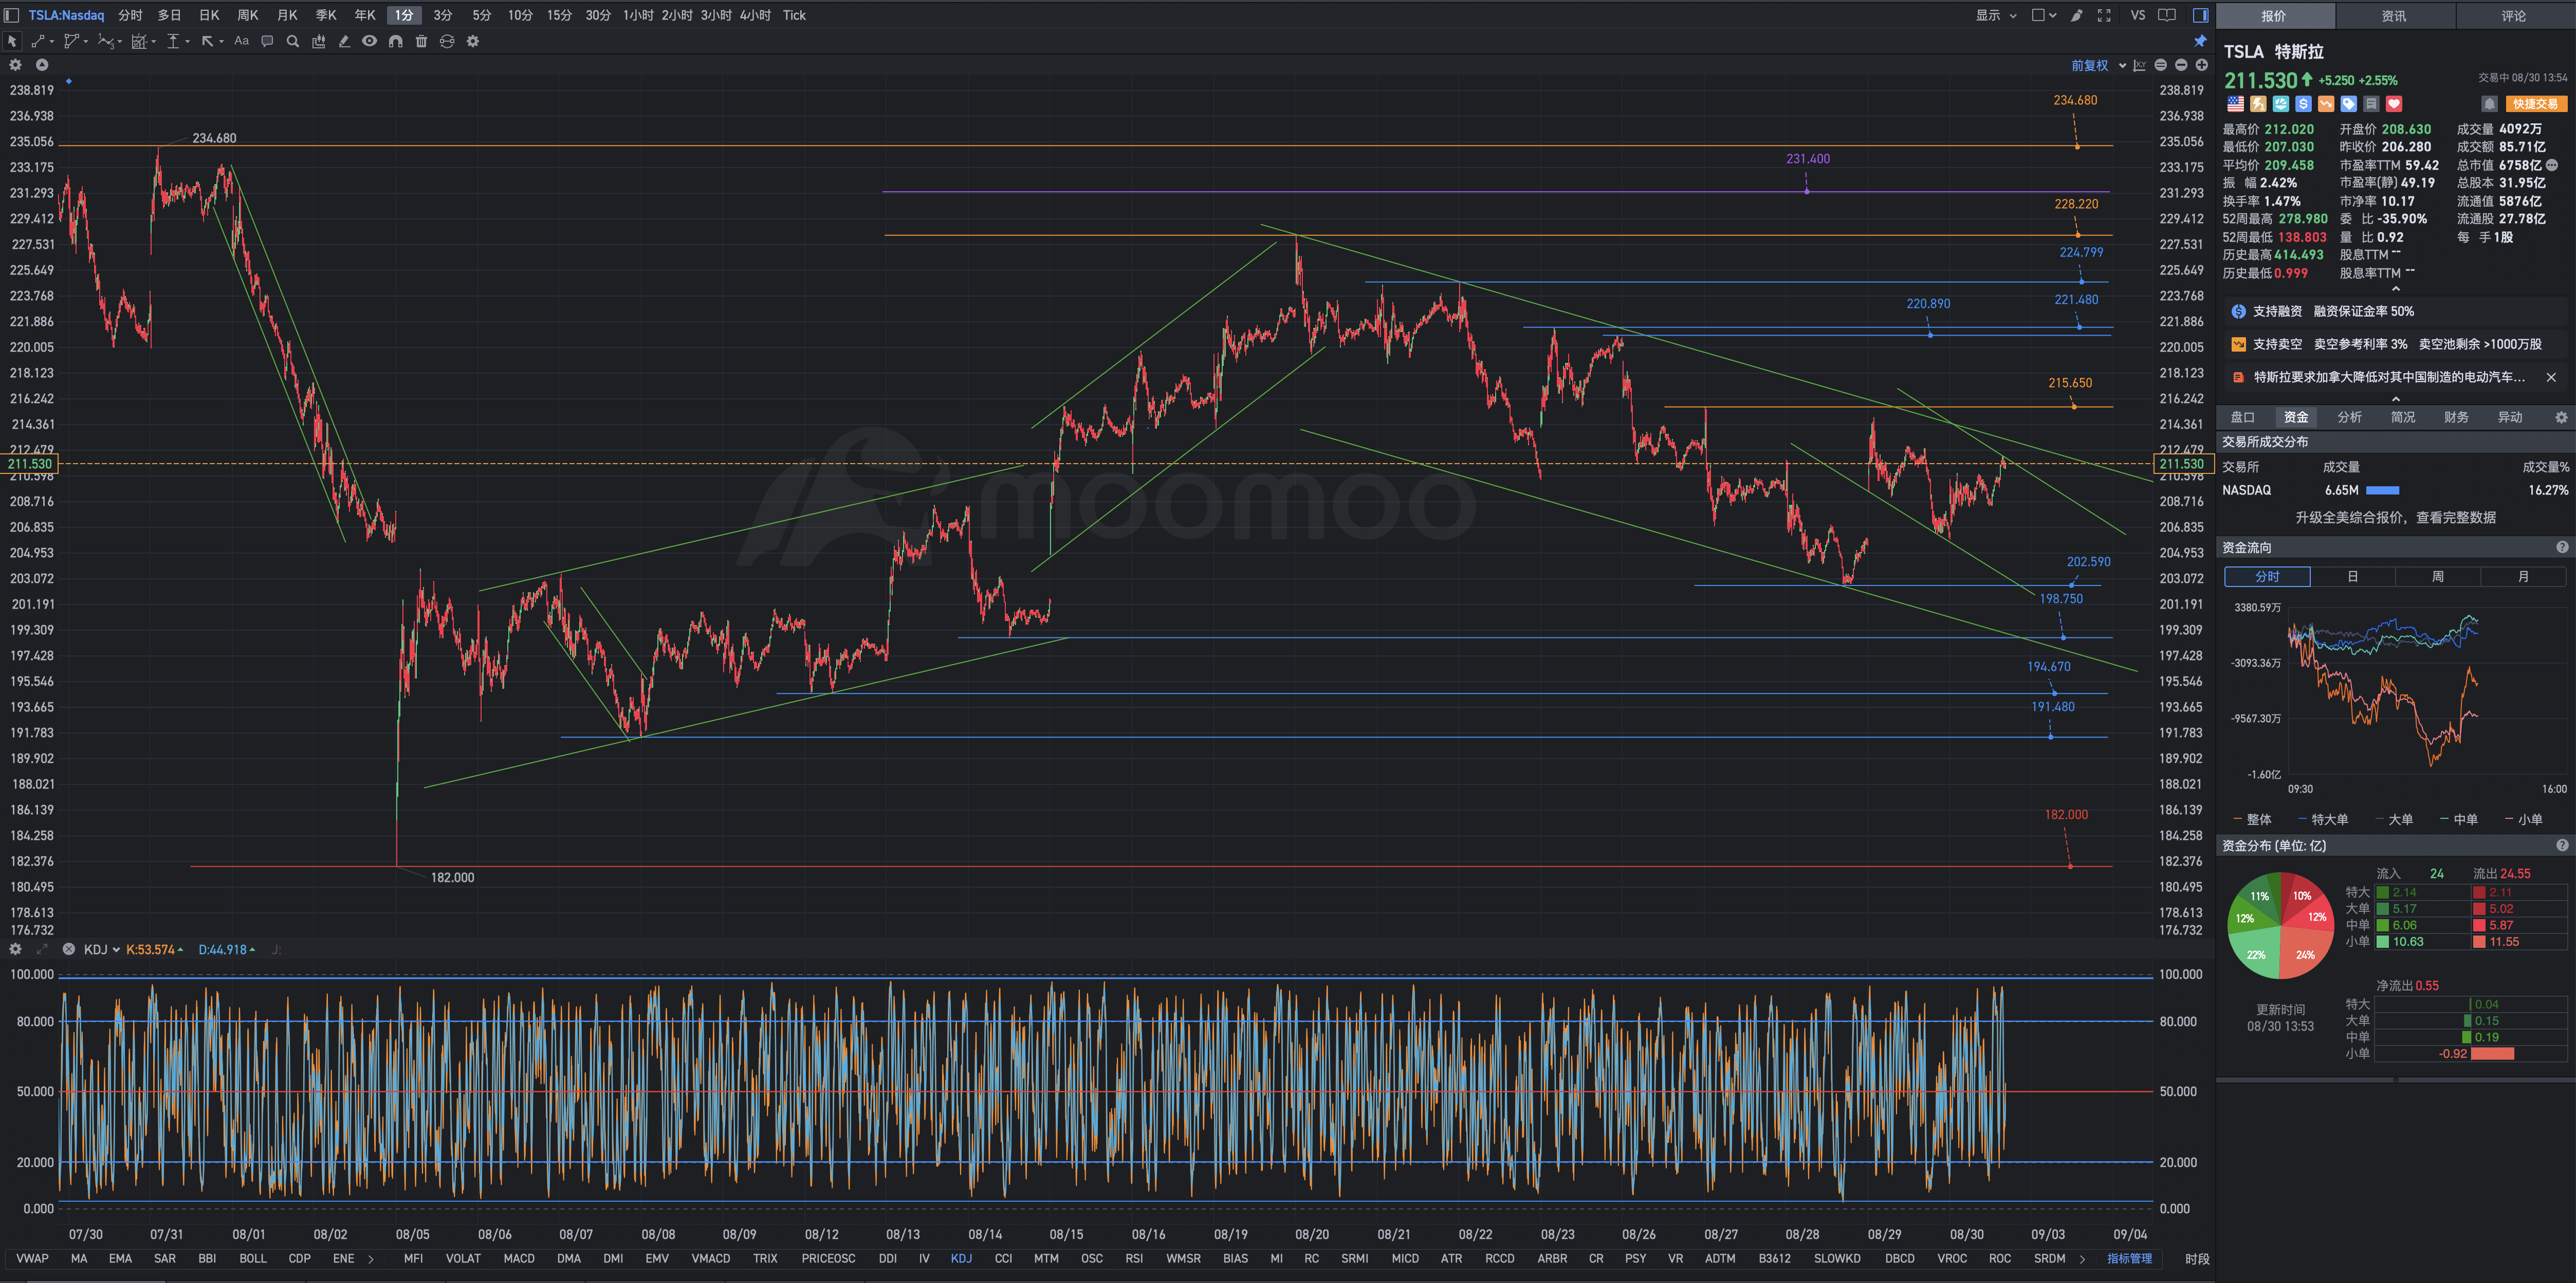2576x1283 pixels.
Task: Expand Fibonacci tool options arrow
Action: [x=154, y=42]
